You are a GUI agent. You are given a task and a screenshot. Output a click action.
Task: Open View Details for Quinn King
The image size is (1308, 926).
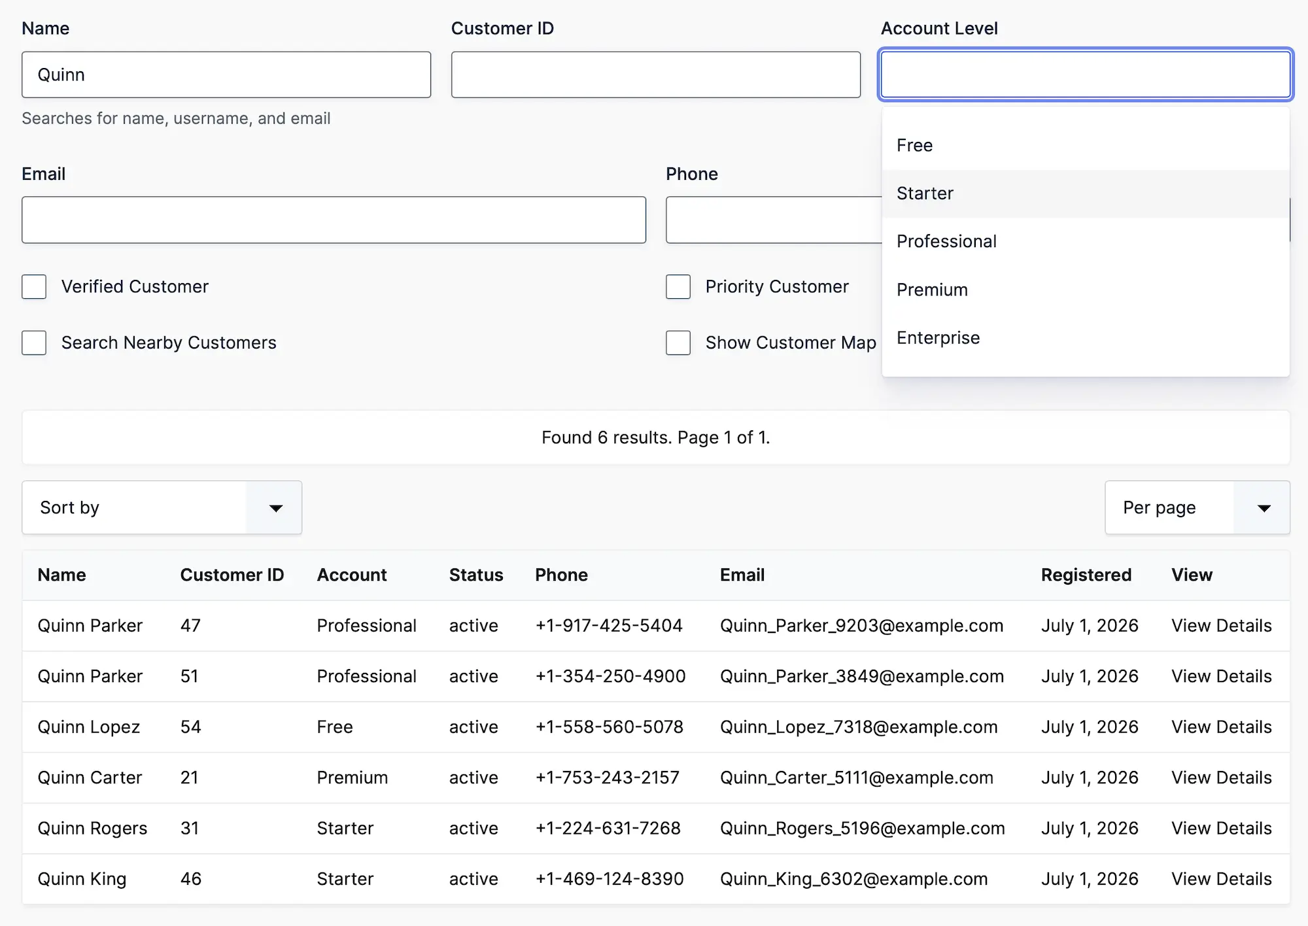point(1221,879)
